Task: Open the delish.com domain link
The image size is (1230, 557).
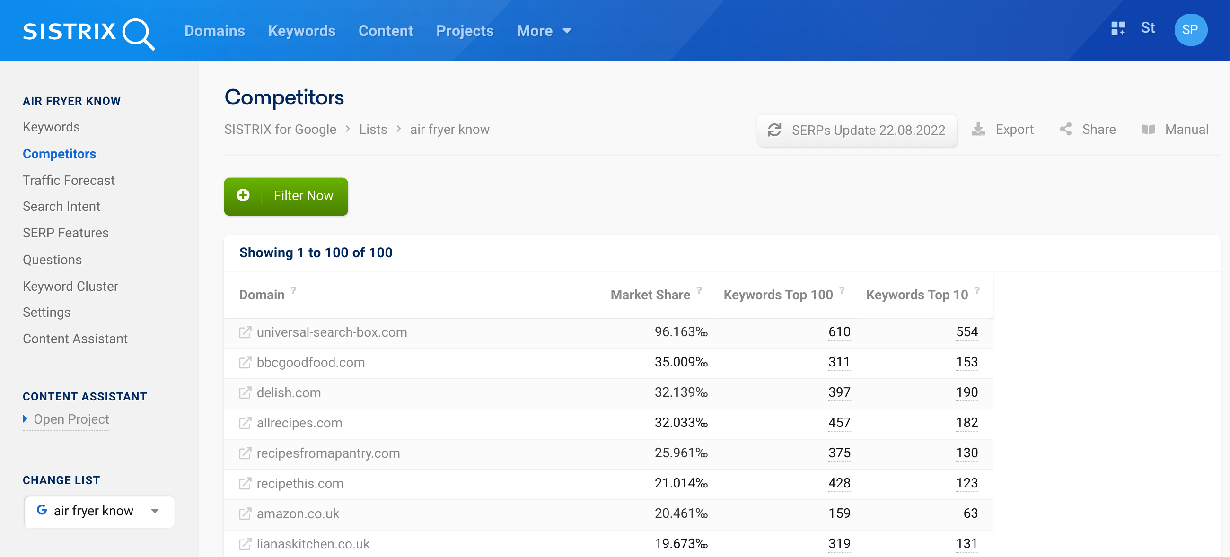Action: (289, 393)
